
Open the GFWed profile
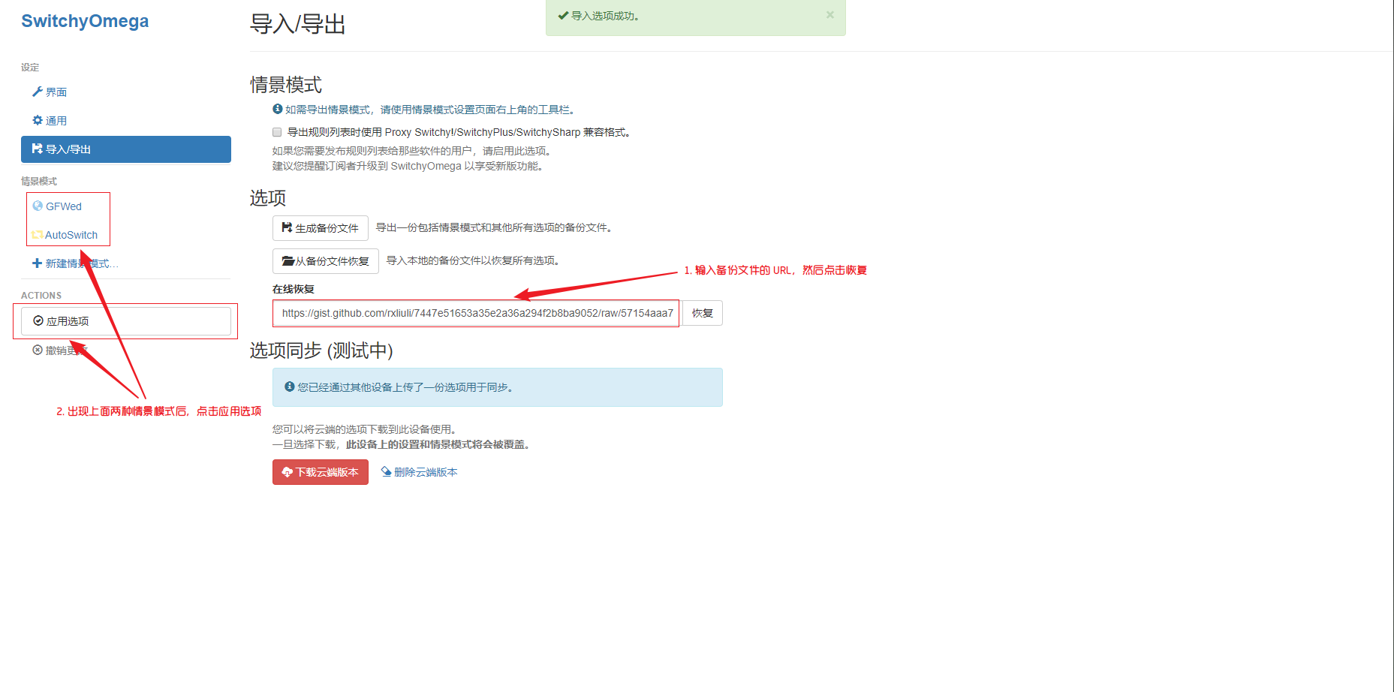tap(64, 206)
